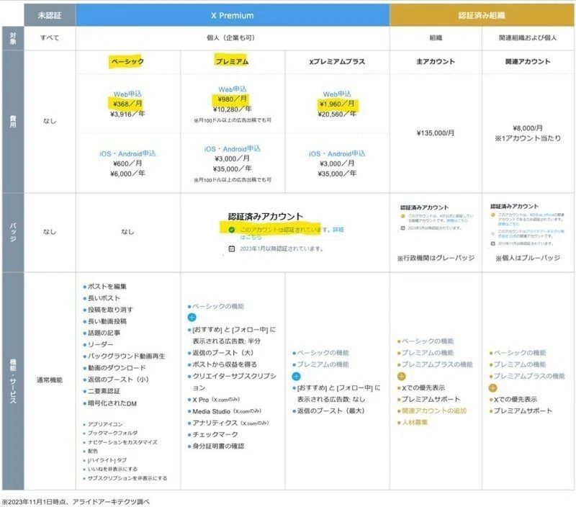This screenshot has height=507, width=576.
Task: Click the ※行政機関はグレーバッジ note
Action: coord(436,258)
